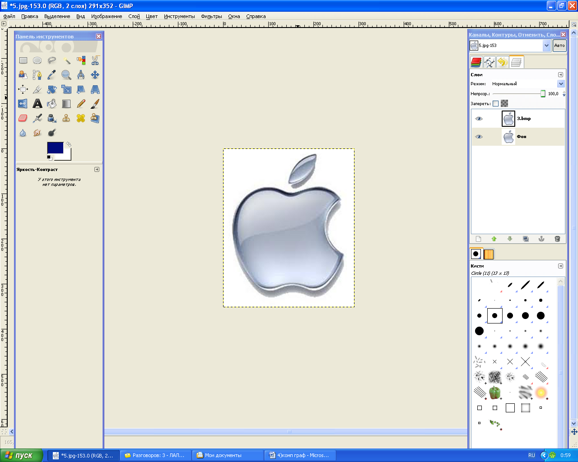The height and width of the screenshot is (462, 578).
Task: Choose the Blur/Sharpen droplet tool
Action: click(x=23, y=133)
